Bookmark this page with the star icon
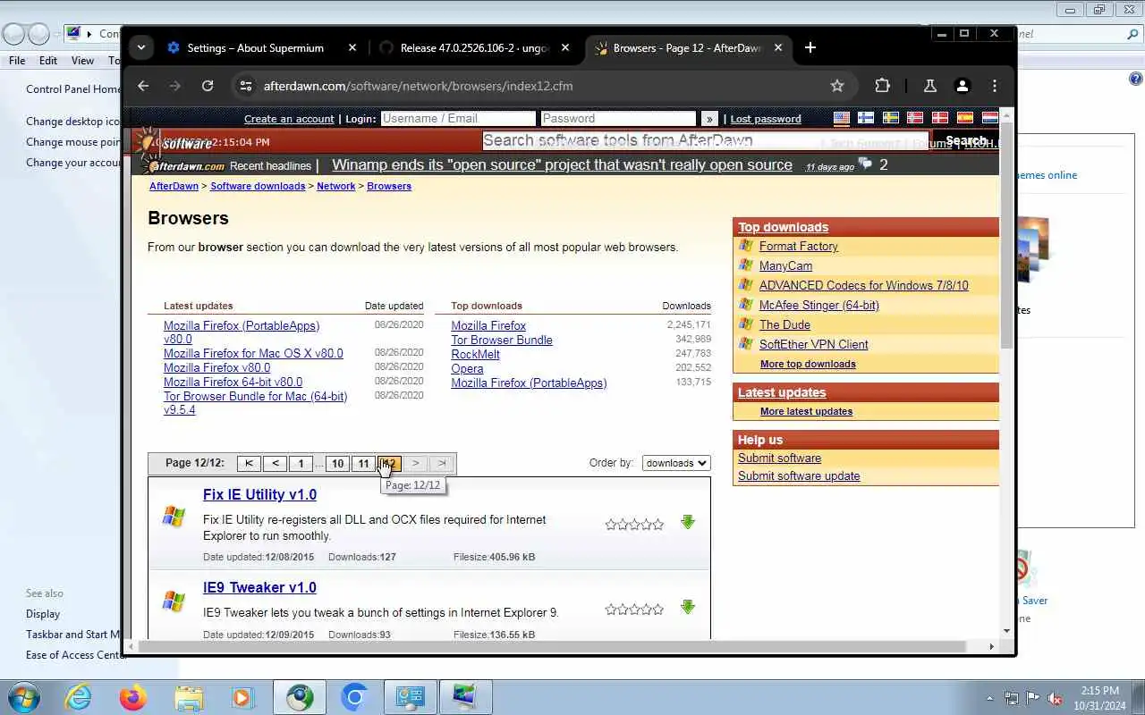Image resolution: width=1145 pixels, height=715 pixels. (837, 86)
